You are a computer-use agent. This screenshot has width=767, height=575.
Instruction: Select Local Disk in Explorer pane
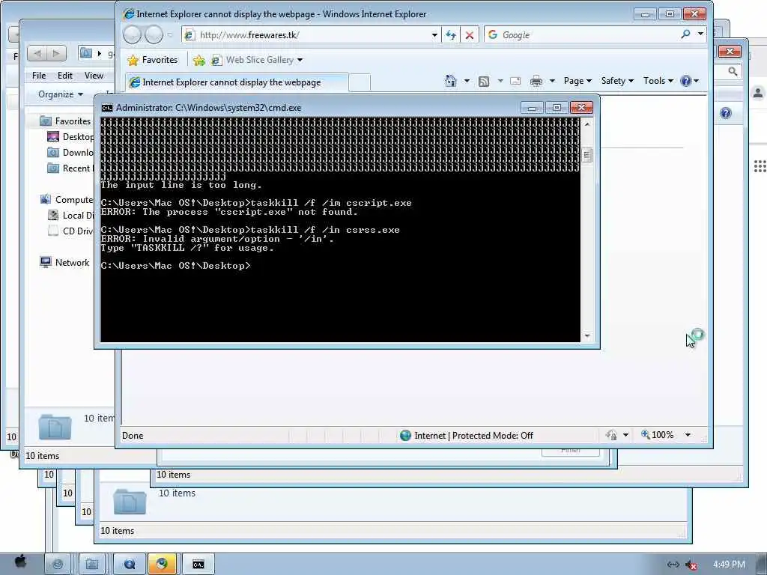(70, 215)
